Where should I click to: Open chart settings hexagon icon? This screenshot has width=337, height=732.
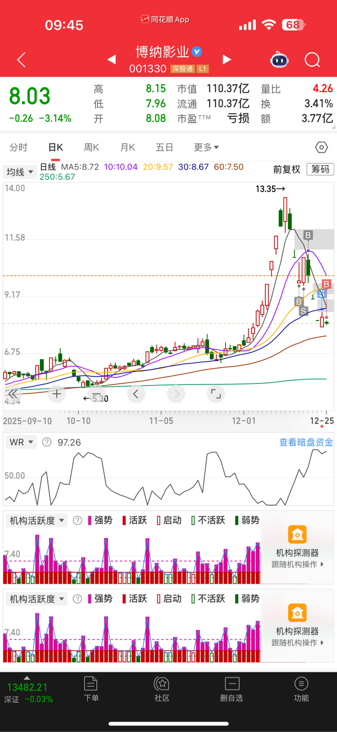point(322,147)
